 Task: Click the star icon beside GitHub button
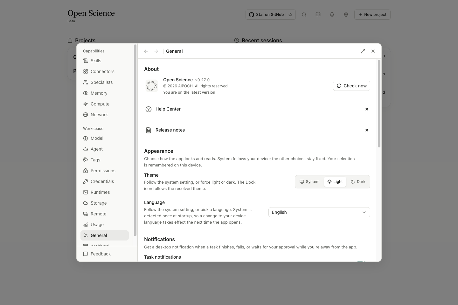pos(290,15)
